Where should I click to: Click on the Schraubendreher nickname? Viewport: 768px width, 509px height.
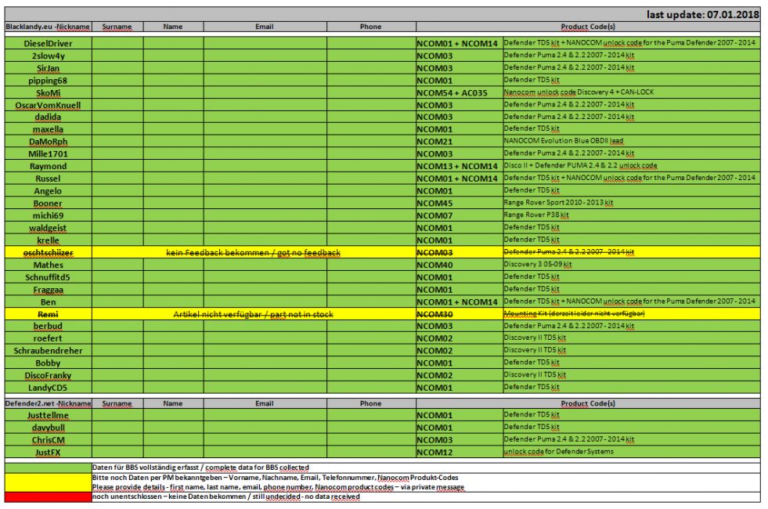click(48, 351)
